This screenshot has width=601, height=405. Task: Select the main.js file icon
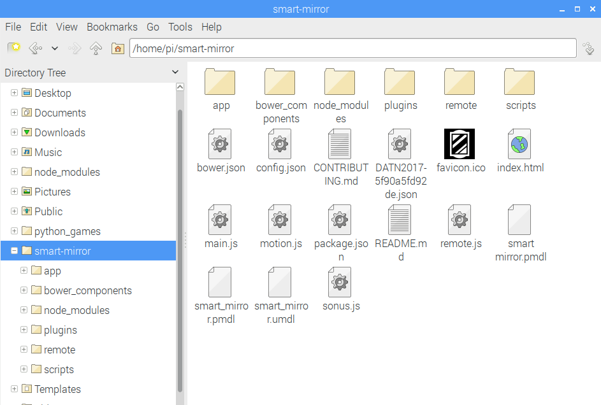220,220
